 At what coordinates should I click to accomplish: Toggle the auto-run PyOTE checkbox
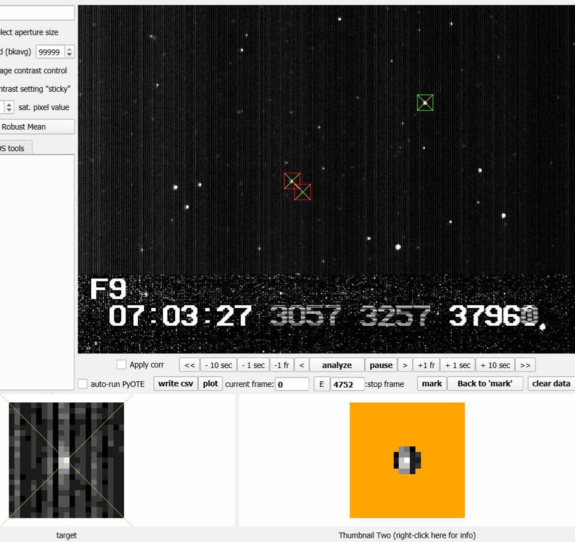pyautogui.click(x=83, y=384)
